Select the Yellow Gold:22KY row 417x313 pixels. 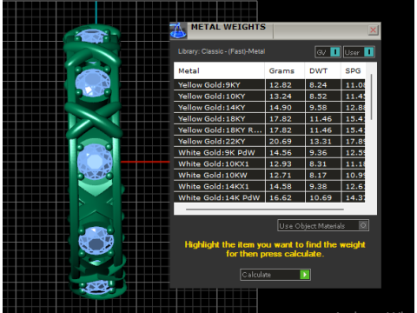click(x=269, y=142)
